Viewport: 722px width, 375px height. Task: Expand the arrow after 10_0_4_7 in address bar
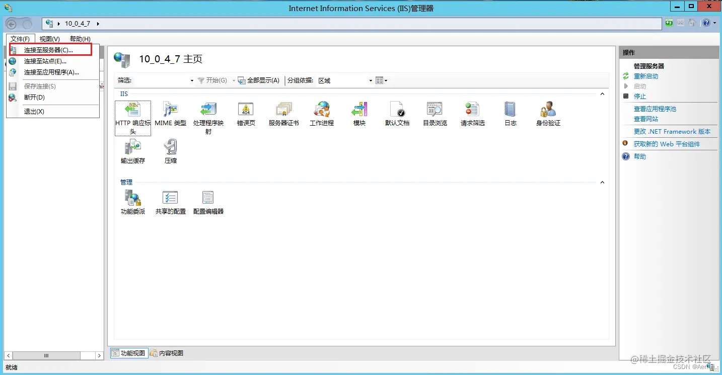[98, 24]
